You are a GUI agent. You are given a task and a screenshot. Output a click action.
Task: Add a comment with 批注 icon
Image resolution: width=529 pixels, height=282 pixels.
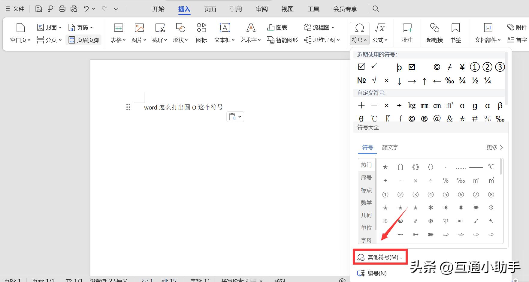tap(407, 33)
